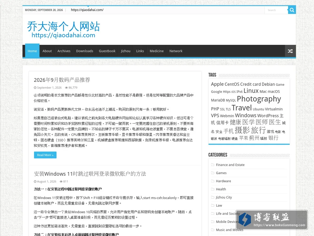Open the Downloads menu item
This screenshot has width=314, height=236.
85,51
